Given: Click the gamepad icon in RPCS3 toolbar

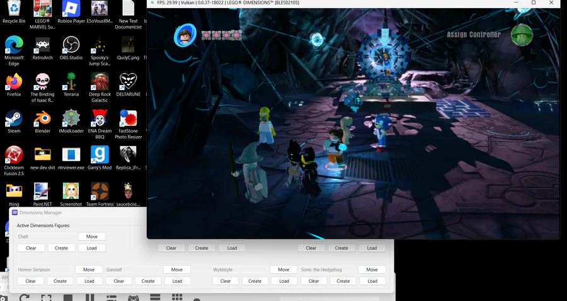Looking at the screenshot, I should click(x=134, y=298).
